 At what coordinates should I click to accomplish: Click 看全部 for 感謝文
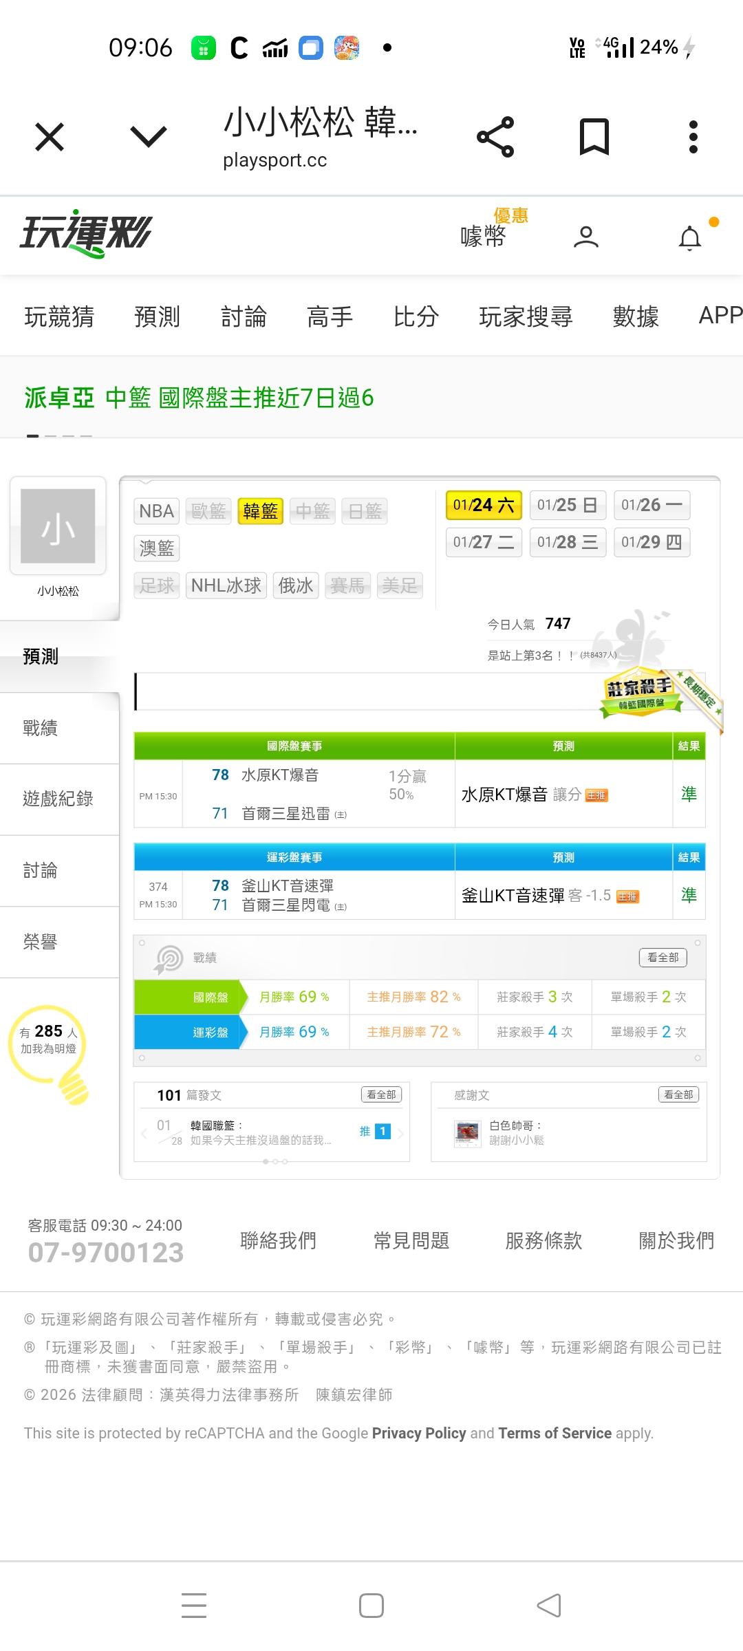[x=678, y=1094]
